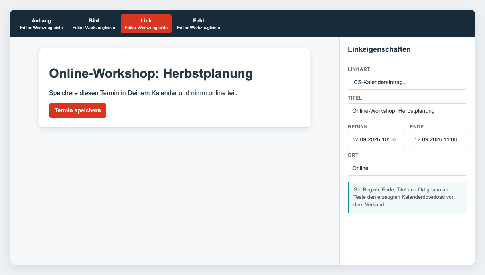Click into the Ort input field
Viewport: 485px width, 275px height.
coord(407,168)
